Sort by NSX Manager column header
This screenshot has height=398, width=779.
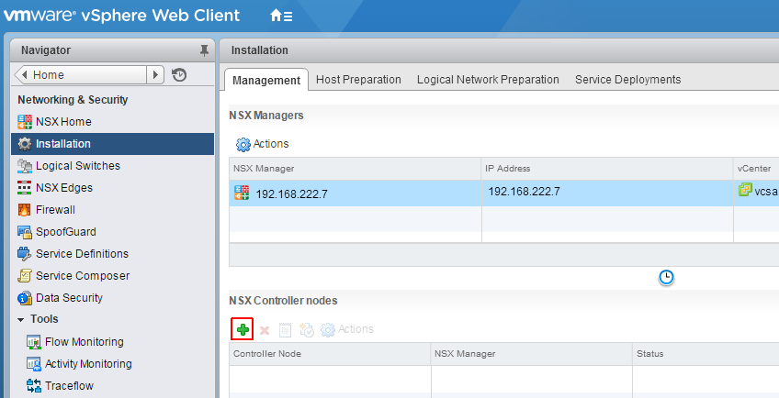(355, 169)
